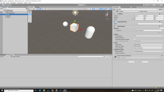
Task: Toggle Receive Shadows checkbox
Action: pyautogui.click(x=135, y=38)
